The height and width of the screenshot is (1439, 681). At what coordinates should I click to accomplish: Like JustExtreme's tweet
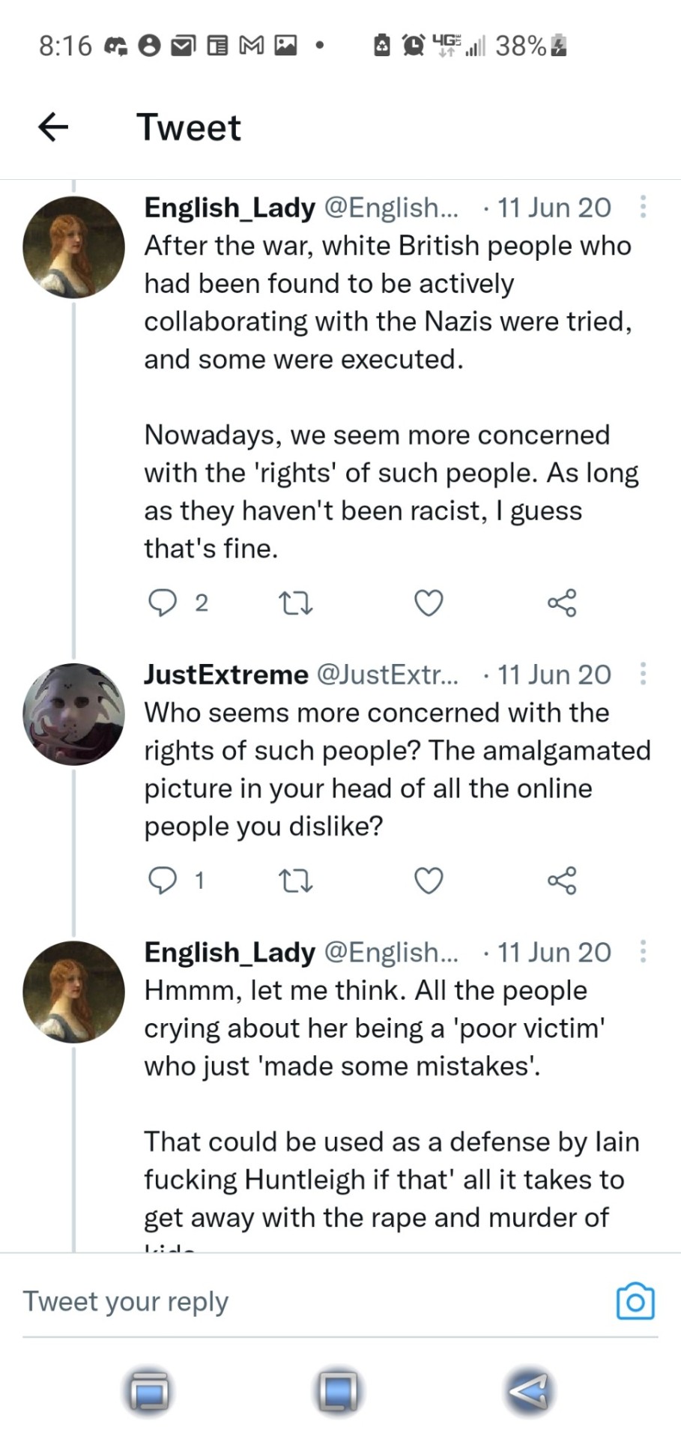tap(429, 881)
